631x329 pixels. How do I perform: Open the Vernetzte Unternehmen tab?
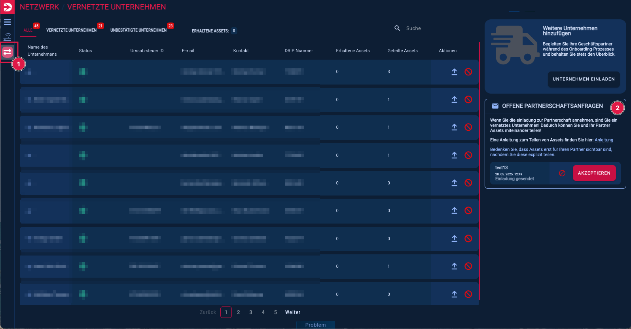[x=71, y=30]
